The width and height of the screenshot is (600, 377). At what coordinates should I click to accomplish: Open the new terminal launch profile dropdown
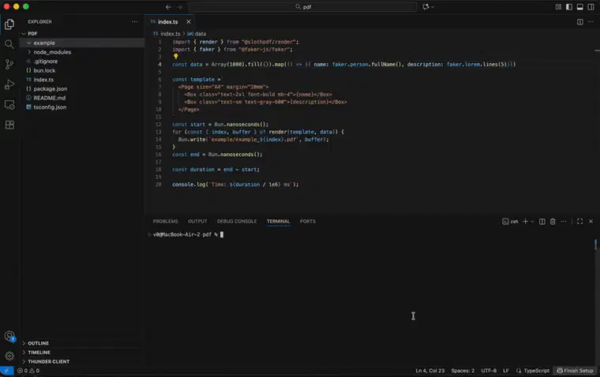[533, 222]
